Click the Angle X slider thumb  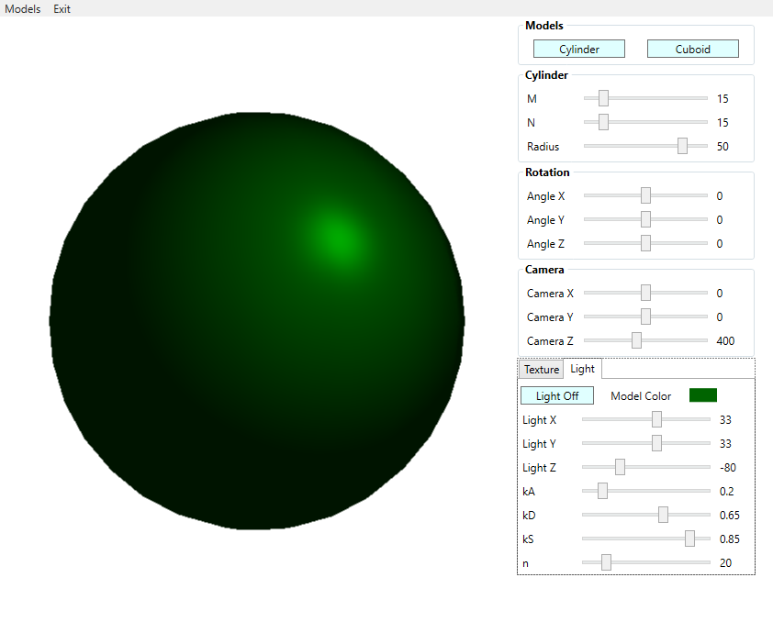coord(645,195)
